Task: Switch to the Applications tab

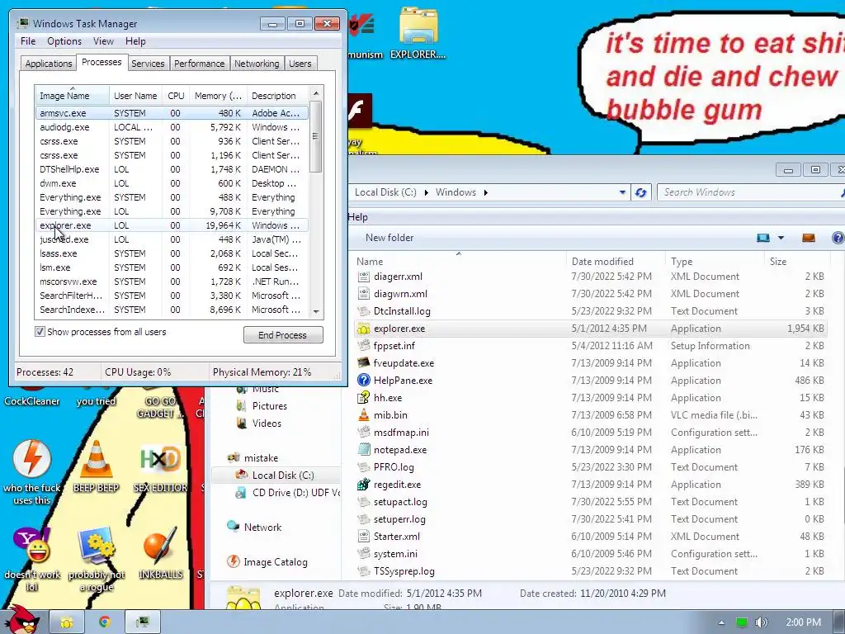Action: coord(49,64)
